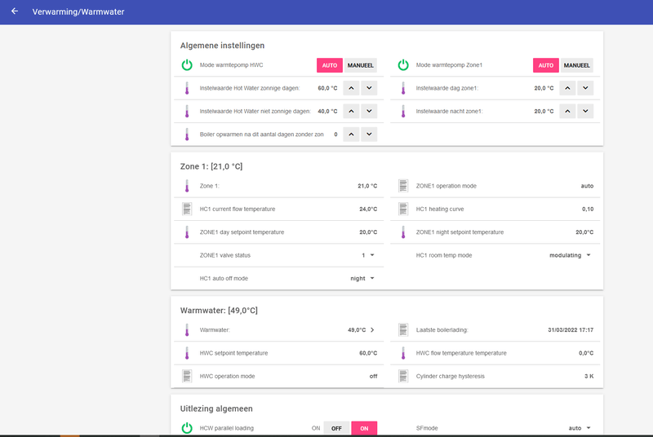Click thermometer icon beside Boiler opwarmen row

187,135
